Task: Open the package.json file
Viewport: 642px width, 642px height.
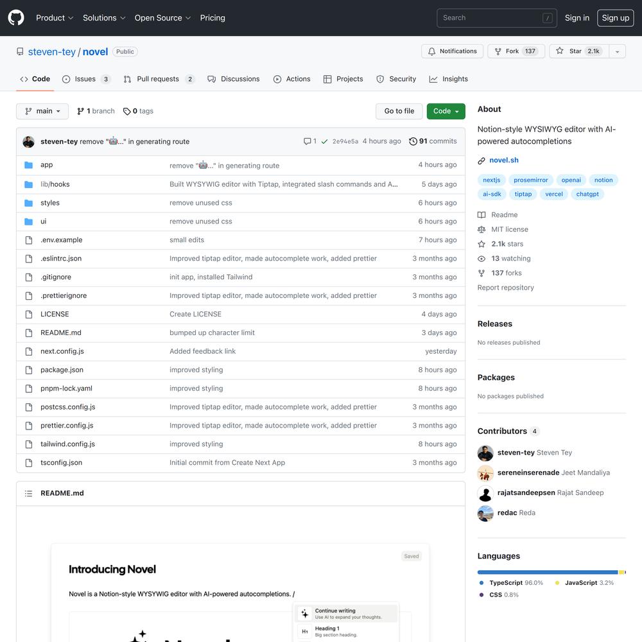Action: point(62,370)
